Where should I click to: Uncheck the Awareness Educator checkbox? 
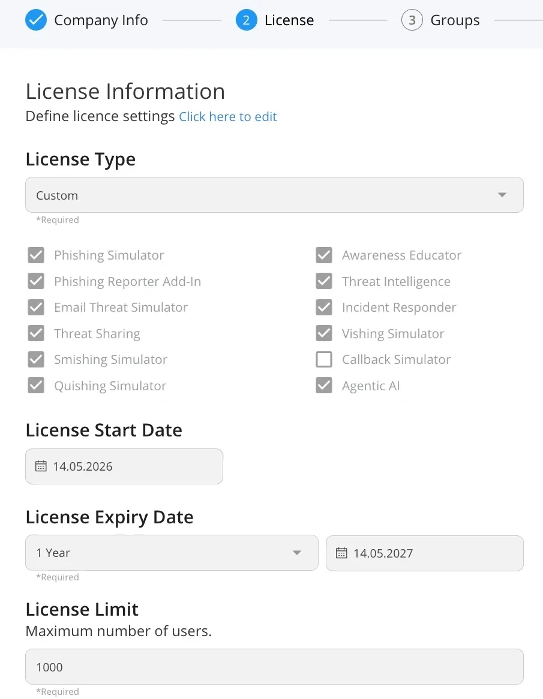[x=324, y=255]
